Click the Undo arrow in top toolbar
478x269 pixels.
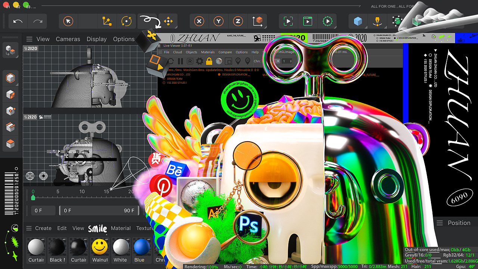(x=18, y=21)
